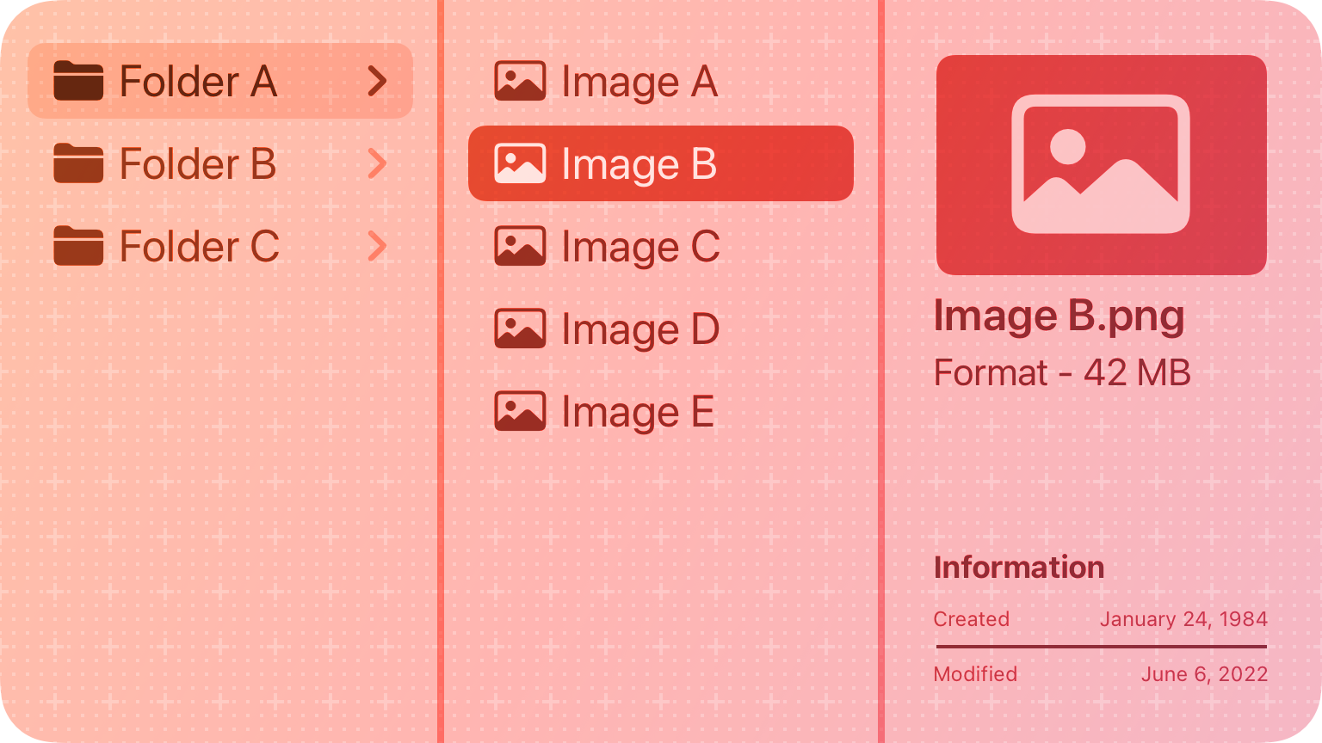Click the Image E picture icon
The width and height of the screenshot is (1322, 743).
click(520, 411)
